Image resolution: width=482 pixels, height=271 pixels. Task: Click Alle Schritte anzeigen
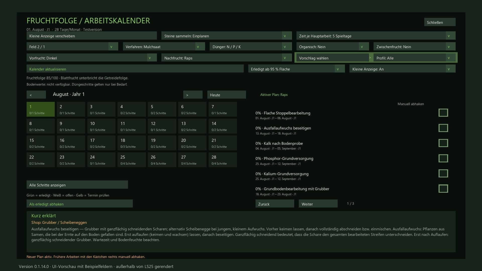[77, 185]
